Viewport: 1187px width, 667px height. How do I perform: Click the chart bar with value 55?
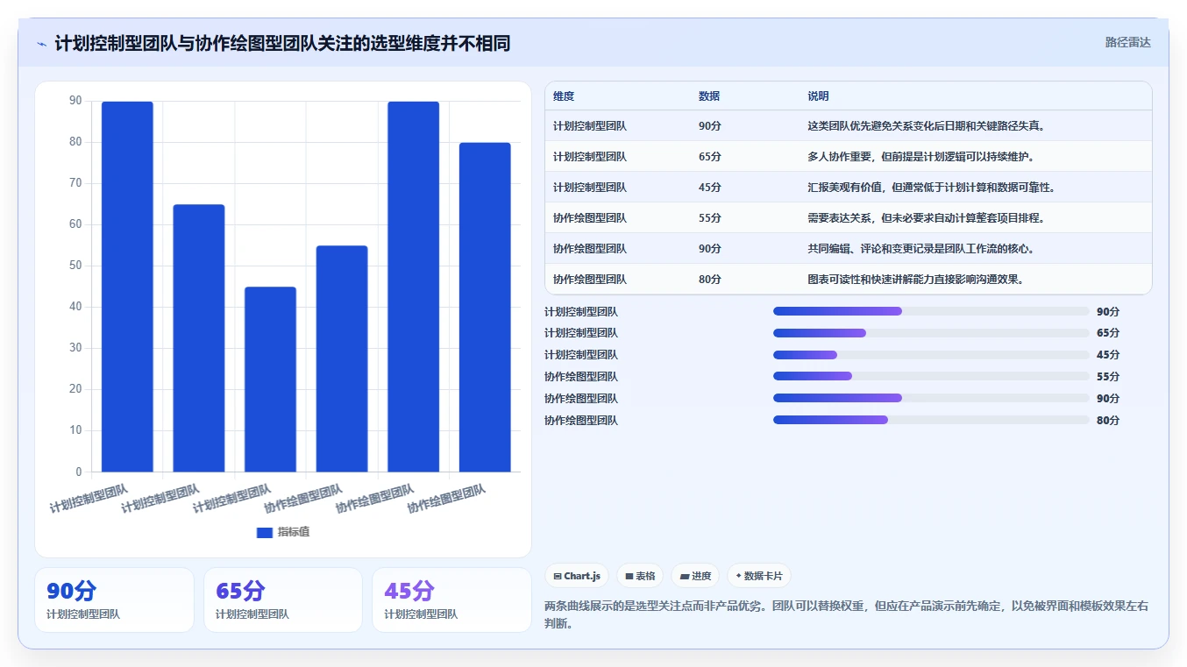point(342,358)
